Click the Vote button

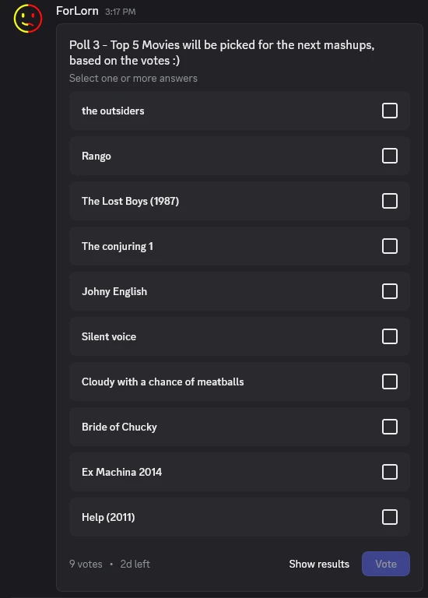pos(386,564)
